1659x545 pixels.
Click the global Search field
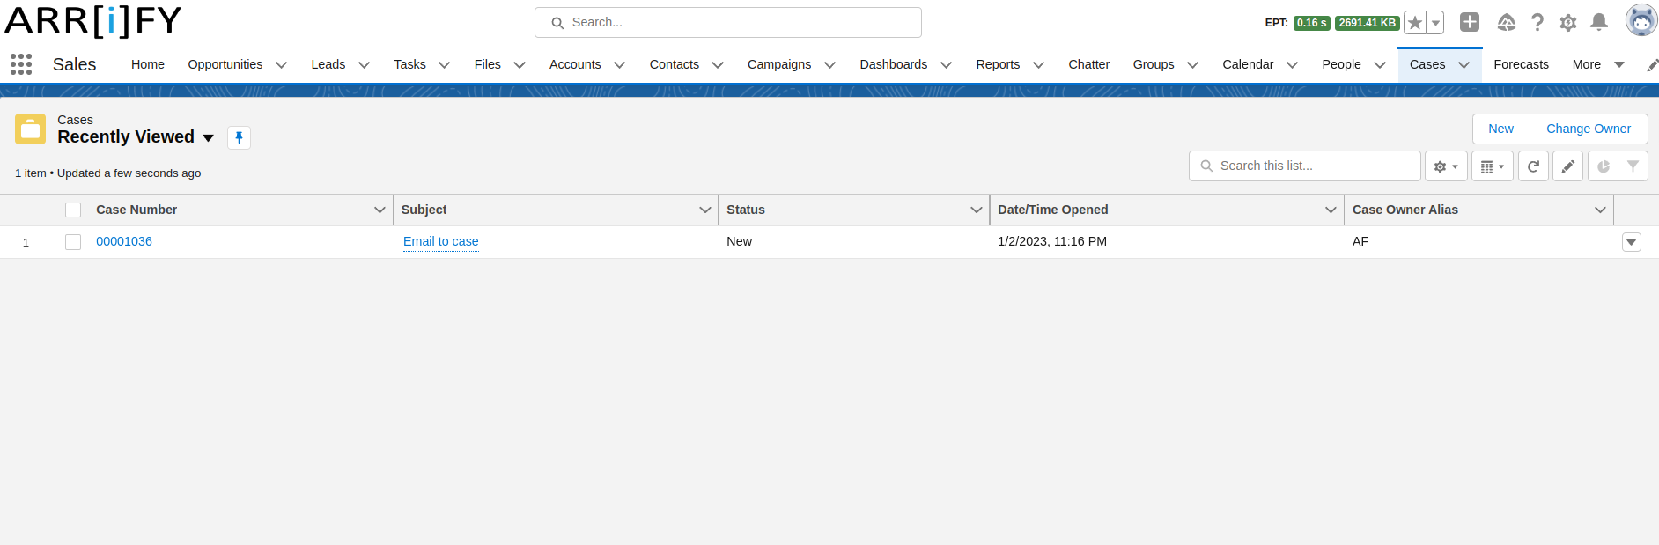(x=728, y=22)
